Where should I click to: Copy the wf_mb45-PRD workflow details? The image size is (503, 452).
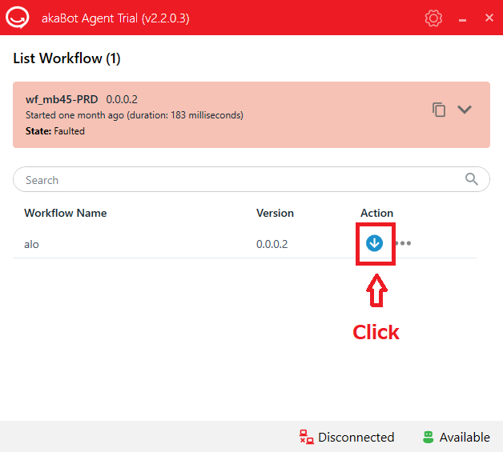438,110
